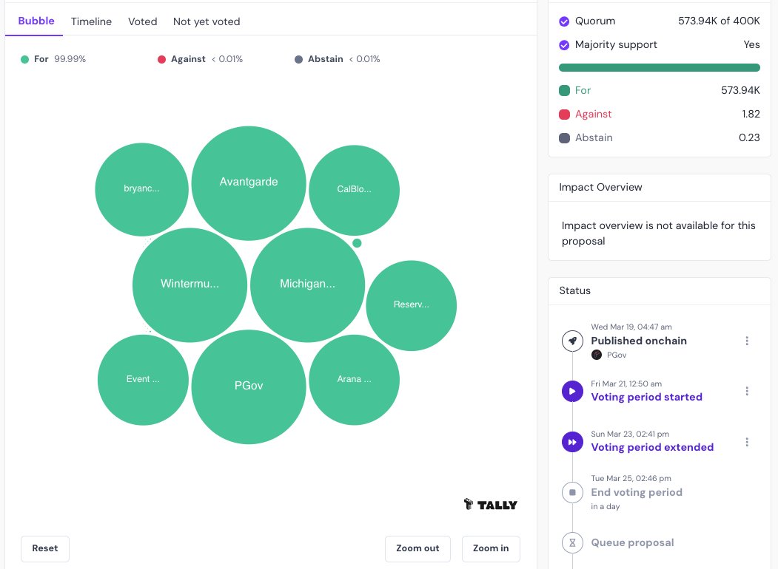Open options menu for Voting period started
778x569 pixels.
747,391
